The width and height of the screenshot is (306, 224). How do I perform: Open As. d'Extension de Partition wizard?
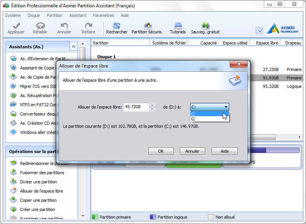40,59
